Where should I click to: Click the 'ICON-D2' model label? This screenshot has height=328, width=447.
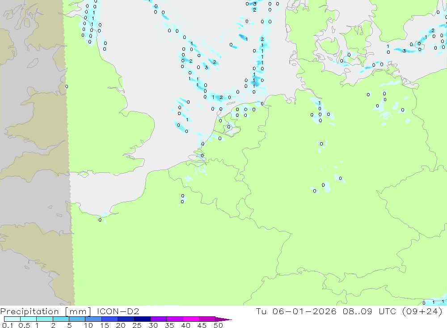click(x=118, y=311)
